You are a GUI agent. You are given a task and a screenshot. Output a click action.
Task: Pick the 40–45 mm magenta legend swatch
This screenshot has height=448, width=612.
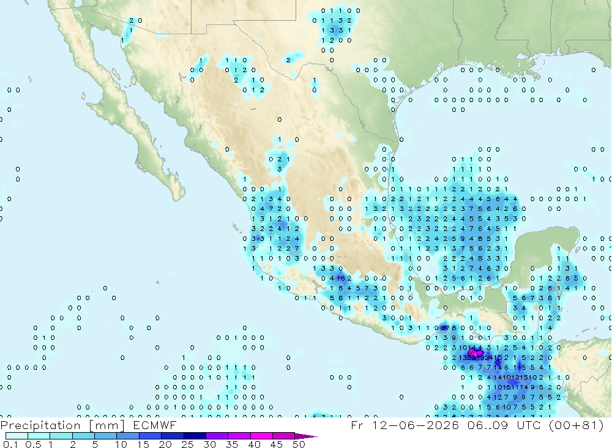click(x=261, y=436)
